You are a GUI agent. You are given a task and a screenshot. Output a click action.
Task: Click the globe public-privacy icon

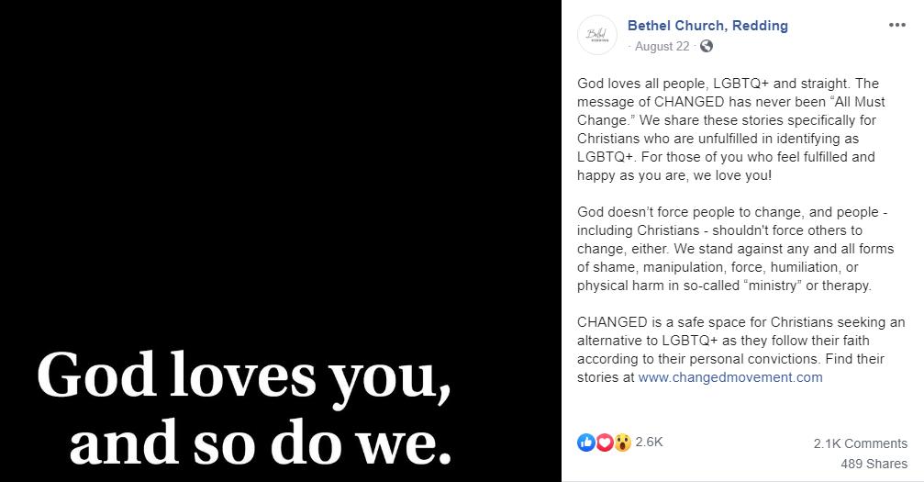tap(706, 47)
